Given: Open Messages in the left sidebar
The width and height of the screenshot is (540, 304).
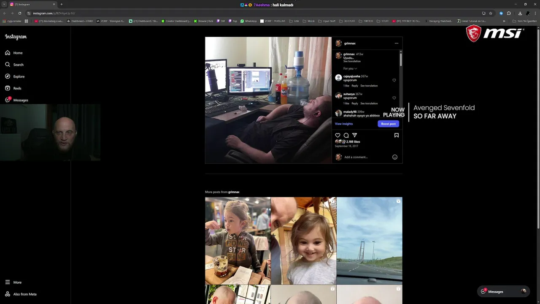Looking at the screenshot, I should 16,100.
